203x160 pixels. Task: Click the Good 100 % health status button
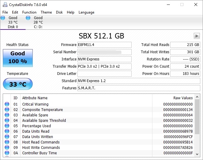(17, 57)
